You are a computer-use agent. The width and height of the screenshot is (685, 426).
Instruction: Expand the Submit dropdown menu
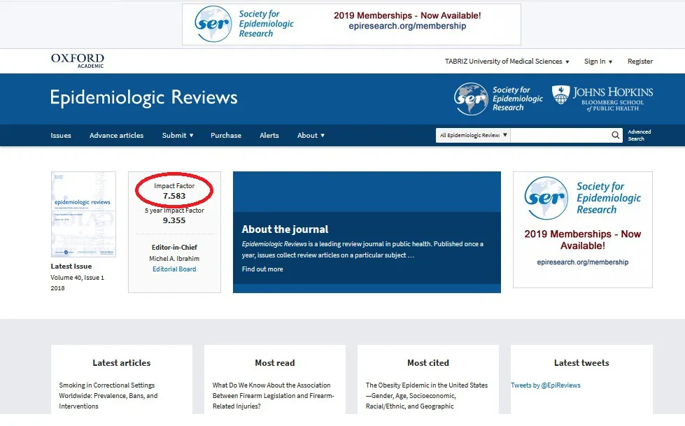pyautogui.click(x=177, y=136)
